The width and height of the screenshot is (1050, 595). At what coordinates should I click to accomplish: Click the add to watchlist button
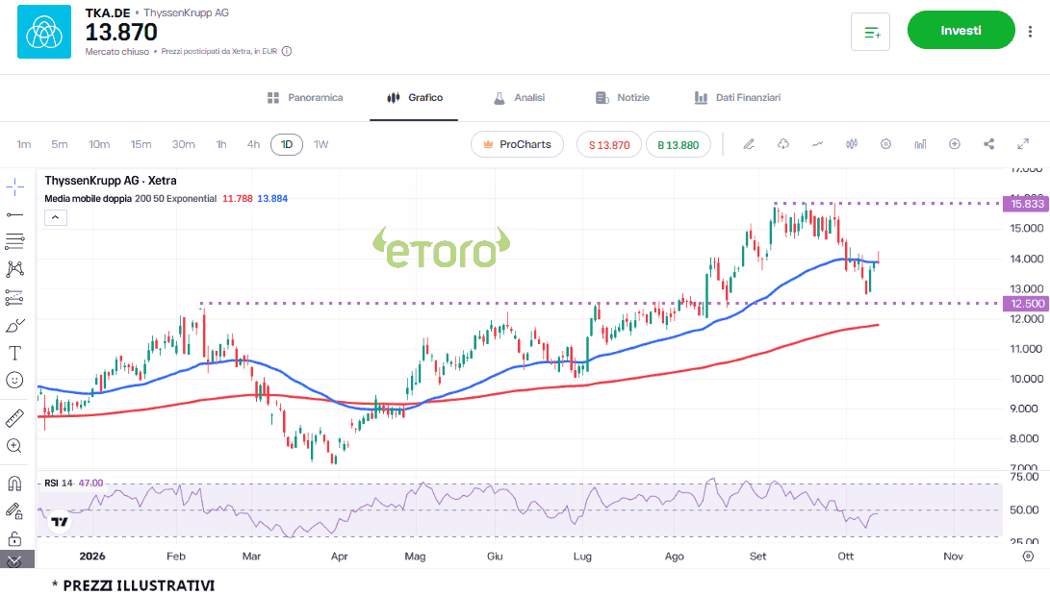tap(871, 32)
